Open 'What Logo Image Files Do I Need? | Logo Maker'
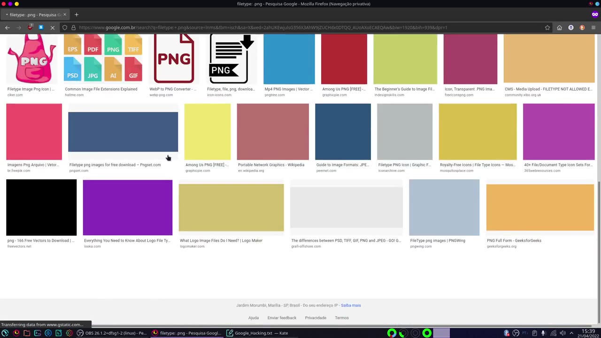 point(221,240)
